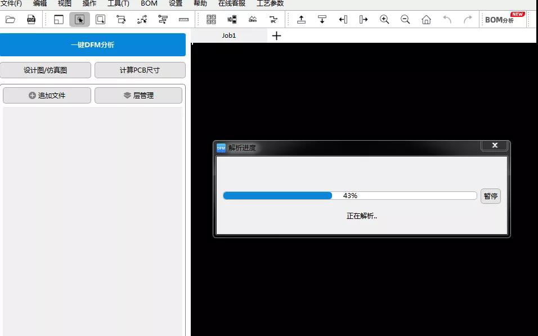Click the Ohm impedance check icon
538x336 pixels.
[x=253, y=19]
